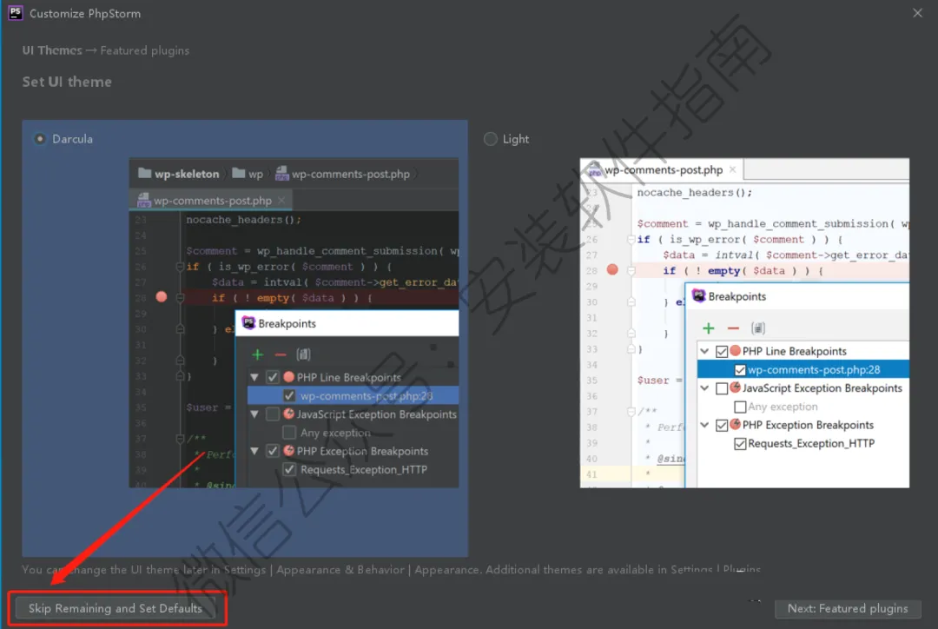
Task: Toggle PHP Line Breakpoints checkbox in Light preview
Action: (x=722, y=351)
